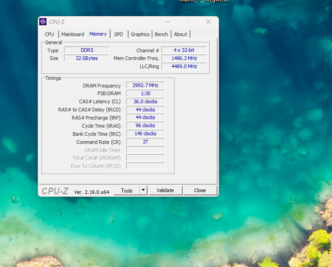Image resolution: width=332 pixels, height=267 pixels.
Task: Select the 1:30 FSB:DRAM ratio value
Action: 145,93
